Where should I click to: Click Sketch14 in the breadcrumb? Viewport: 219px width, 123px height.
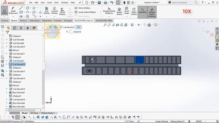tap(75, 32)
